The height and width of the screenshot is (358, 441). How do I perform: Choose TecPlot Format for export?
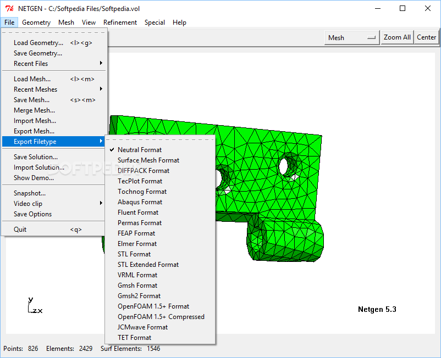click(160, 181)
